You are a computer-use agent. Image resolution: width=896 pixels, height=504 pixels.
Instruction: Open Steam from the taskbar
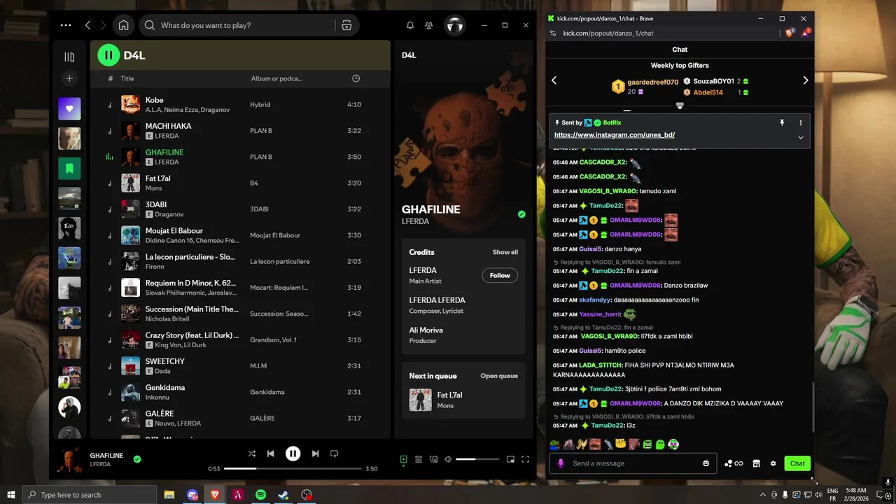click(x=283, y=495)
